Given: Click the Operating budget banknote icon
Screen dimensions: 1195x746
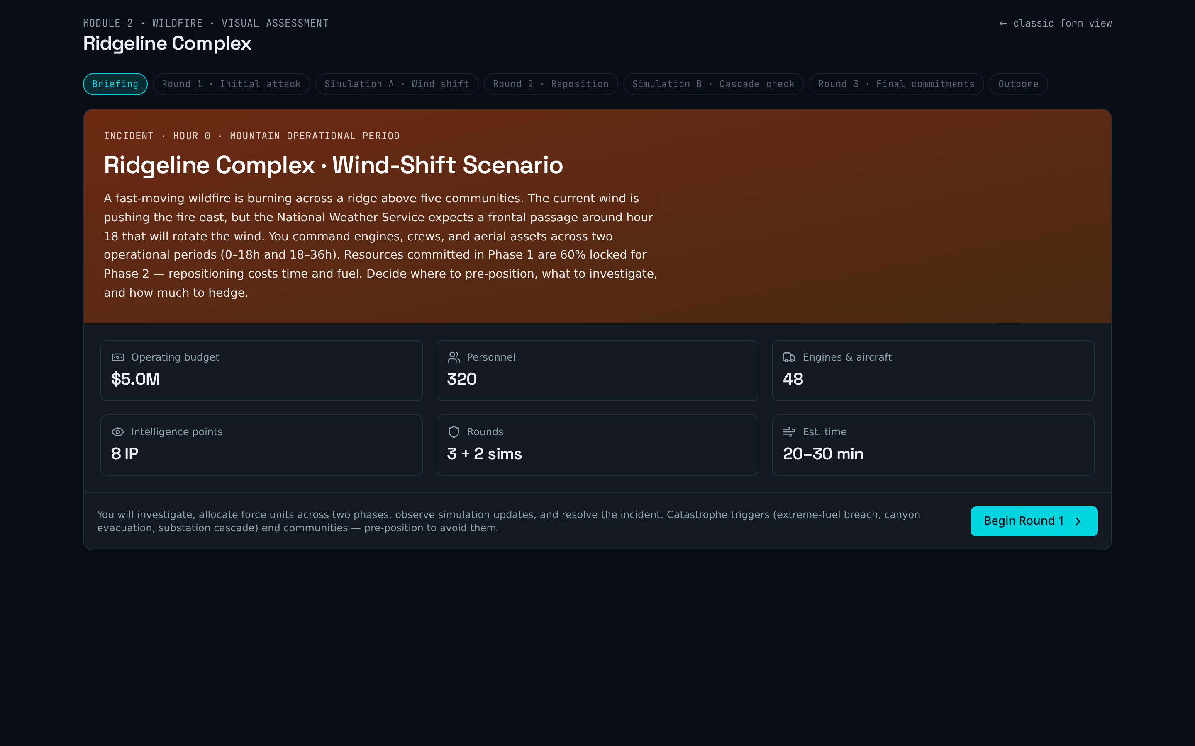Looking at the screenshot, I should click(117, 357).
